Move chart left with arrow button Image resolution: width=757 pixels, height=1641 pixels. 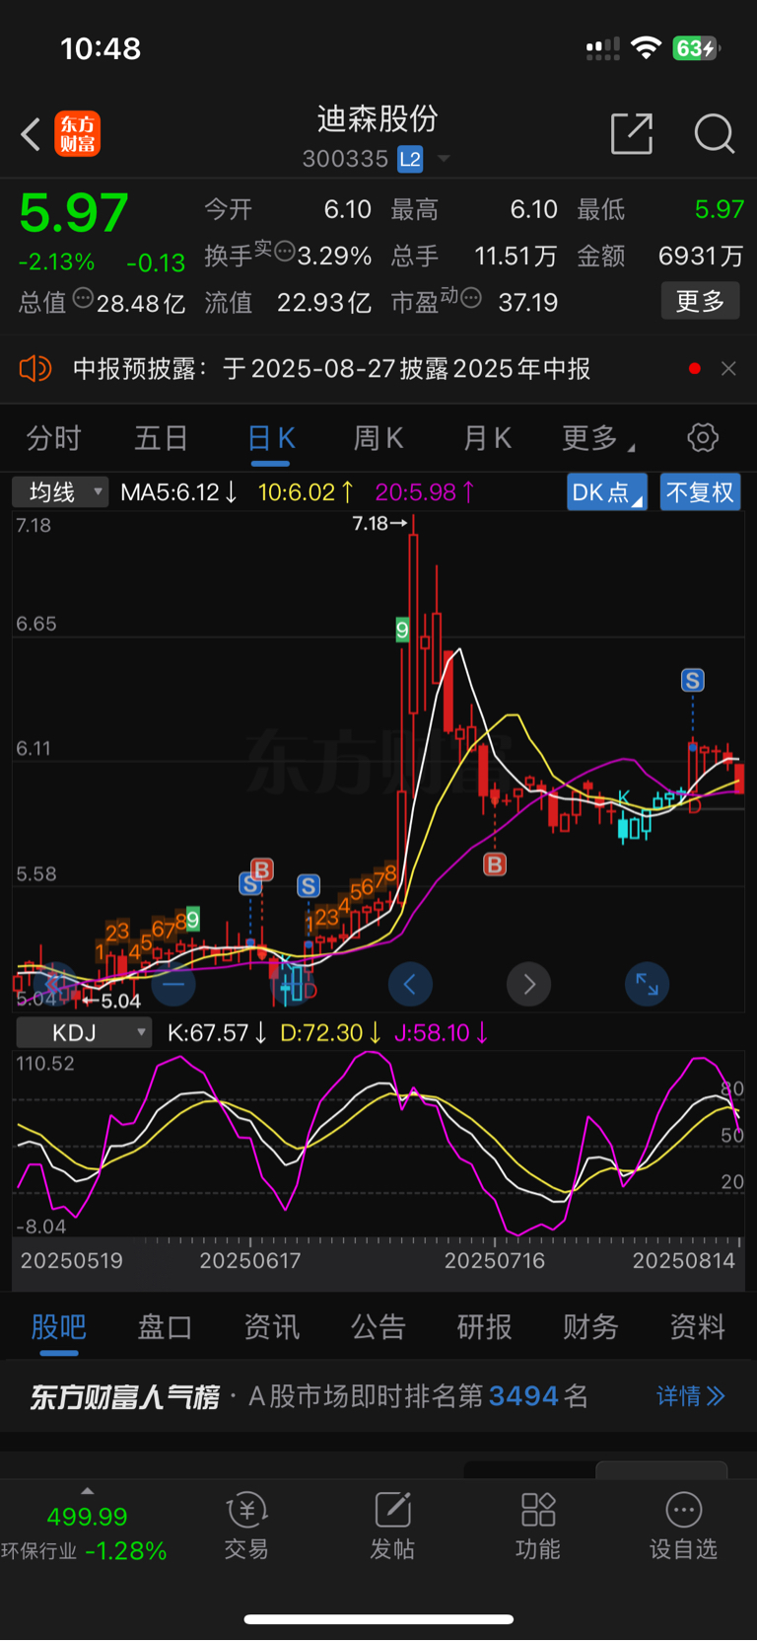[410, 984]
